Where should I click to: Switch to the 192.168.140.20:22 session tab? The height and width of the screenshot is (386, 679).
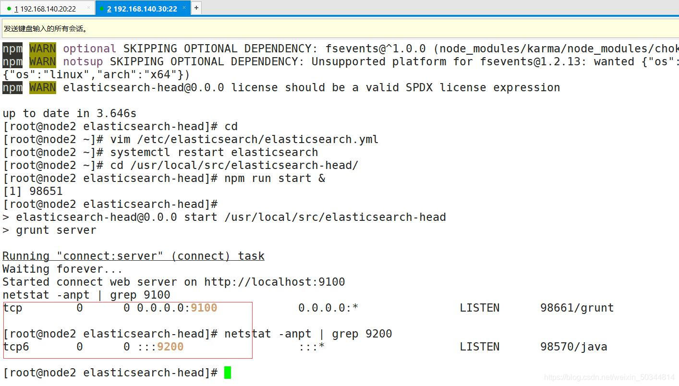(x=48, y=9)
